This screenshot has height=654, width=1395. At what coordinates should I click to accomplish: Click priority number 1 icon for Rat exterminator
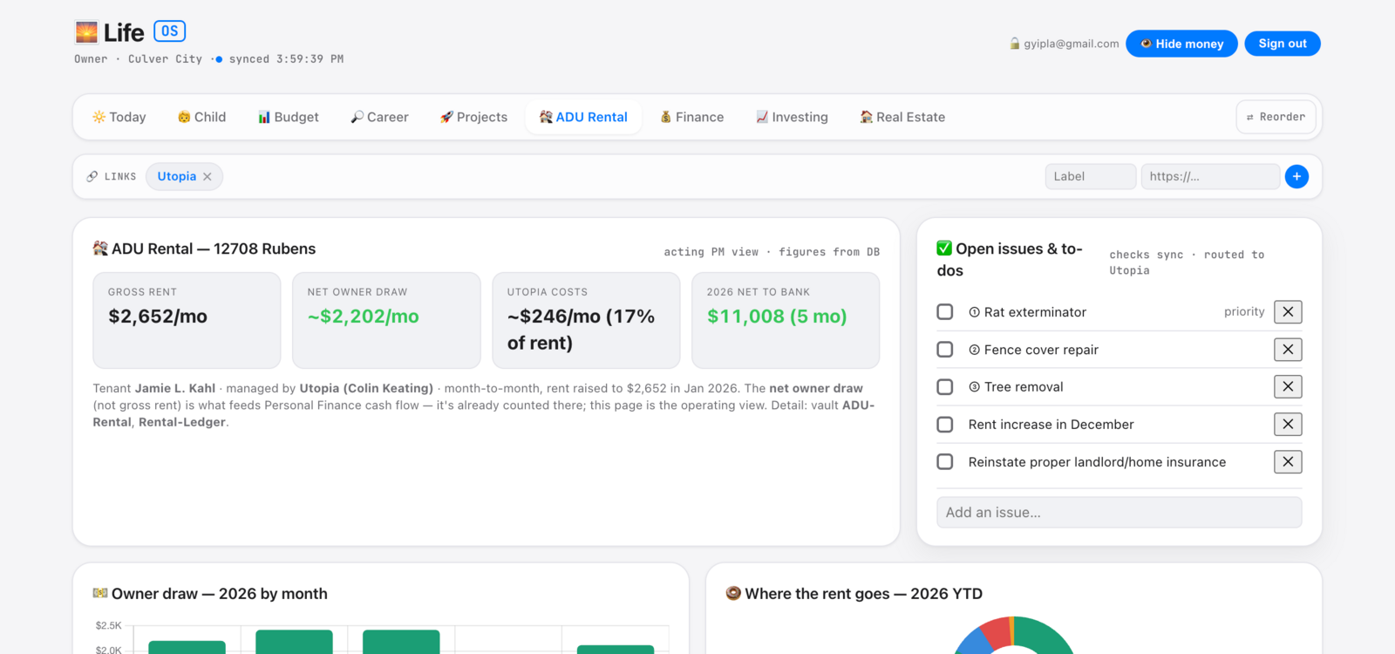(975, 312)
